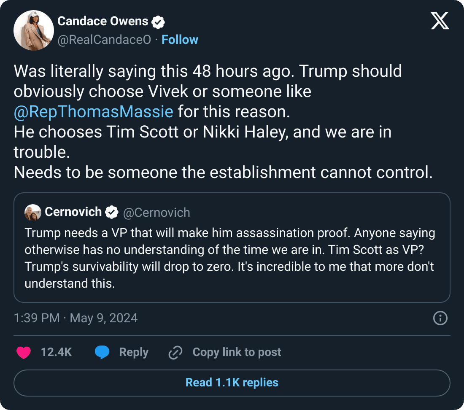Viewport: 464px width, 410px height.
Task: Open the @RepThomasMassie mention link
Action: point(93,111)
